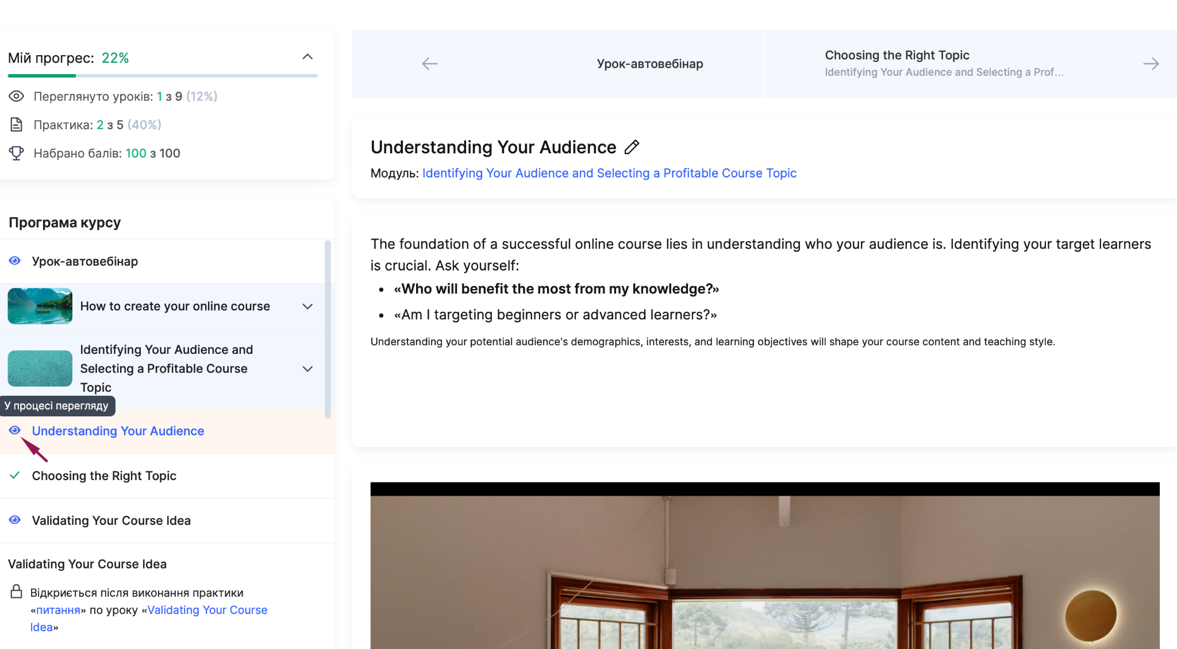1177x649 pixels.
Task: Click the green checkmark beside Choosing the Right Topic
Action: [15, 475]
